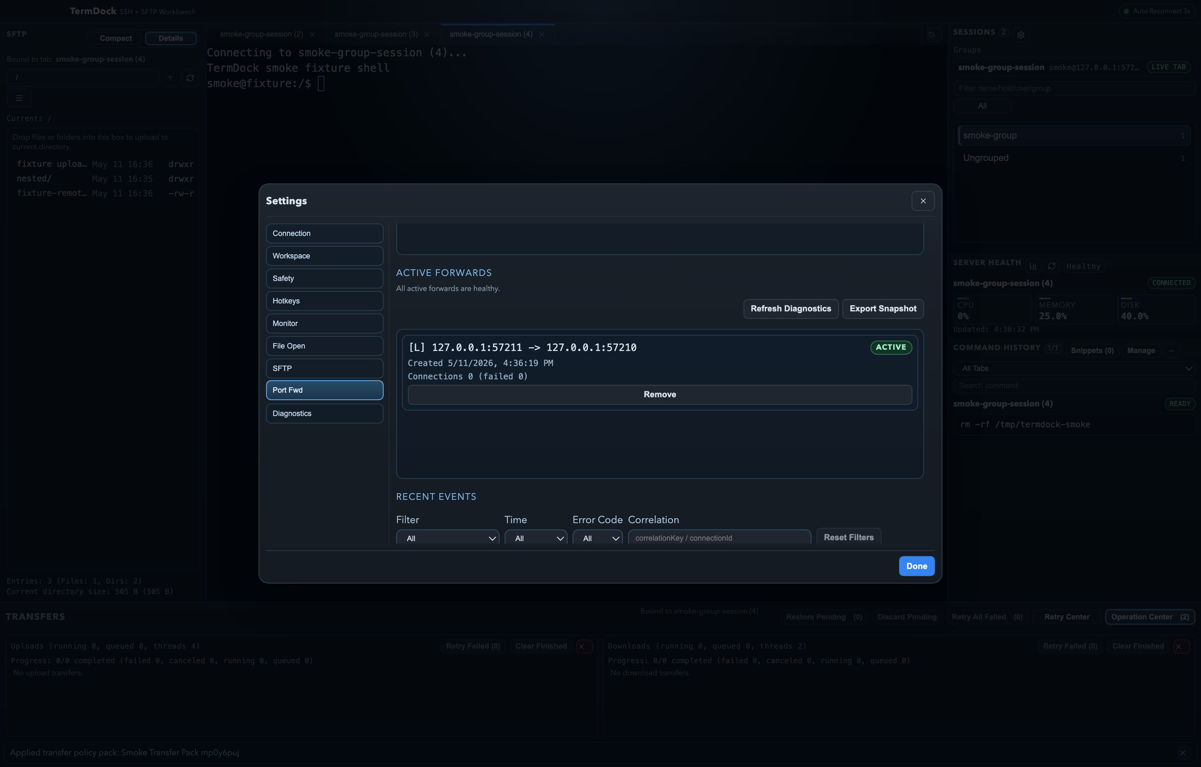This screenshot has width=1201, height=767.
Task: Open the Safety settings section
Action: point(325,278)
